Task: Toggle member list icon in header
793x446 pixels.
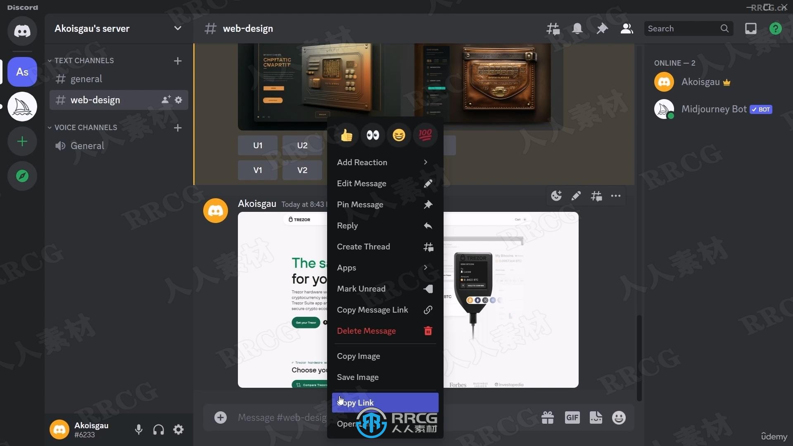Action: (x=627, y=28)
